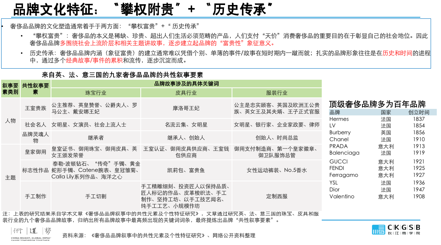This screenshot has height=245, width=441.
Task: Click the 珠宝行业 column header
Action: click(x=95, y=93)
